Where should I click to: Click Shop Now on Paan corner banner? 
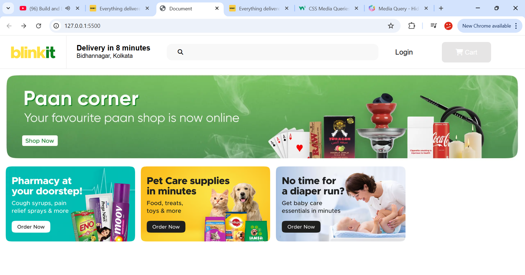tap(40, 141)
